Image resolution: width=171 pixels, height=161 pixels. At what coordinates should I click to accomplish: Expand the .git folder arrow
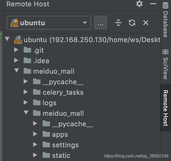16,50
